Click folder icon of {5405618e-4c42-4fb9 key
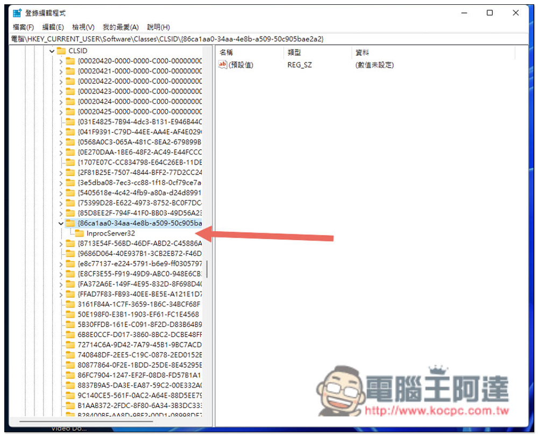The height and width of the screenshot is (437, 538). 70,192
